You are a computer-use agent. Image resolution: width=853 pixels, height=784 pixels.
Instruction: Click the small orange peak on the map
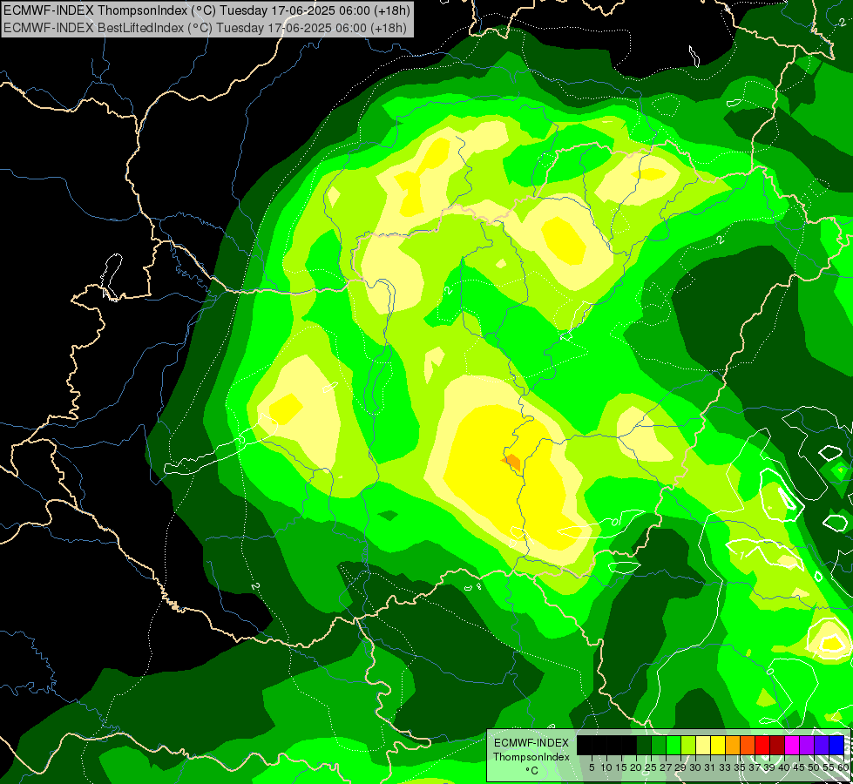click(x=512, y=463)
